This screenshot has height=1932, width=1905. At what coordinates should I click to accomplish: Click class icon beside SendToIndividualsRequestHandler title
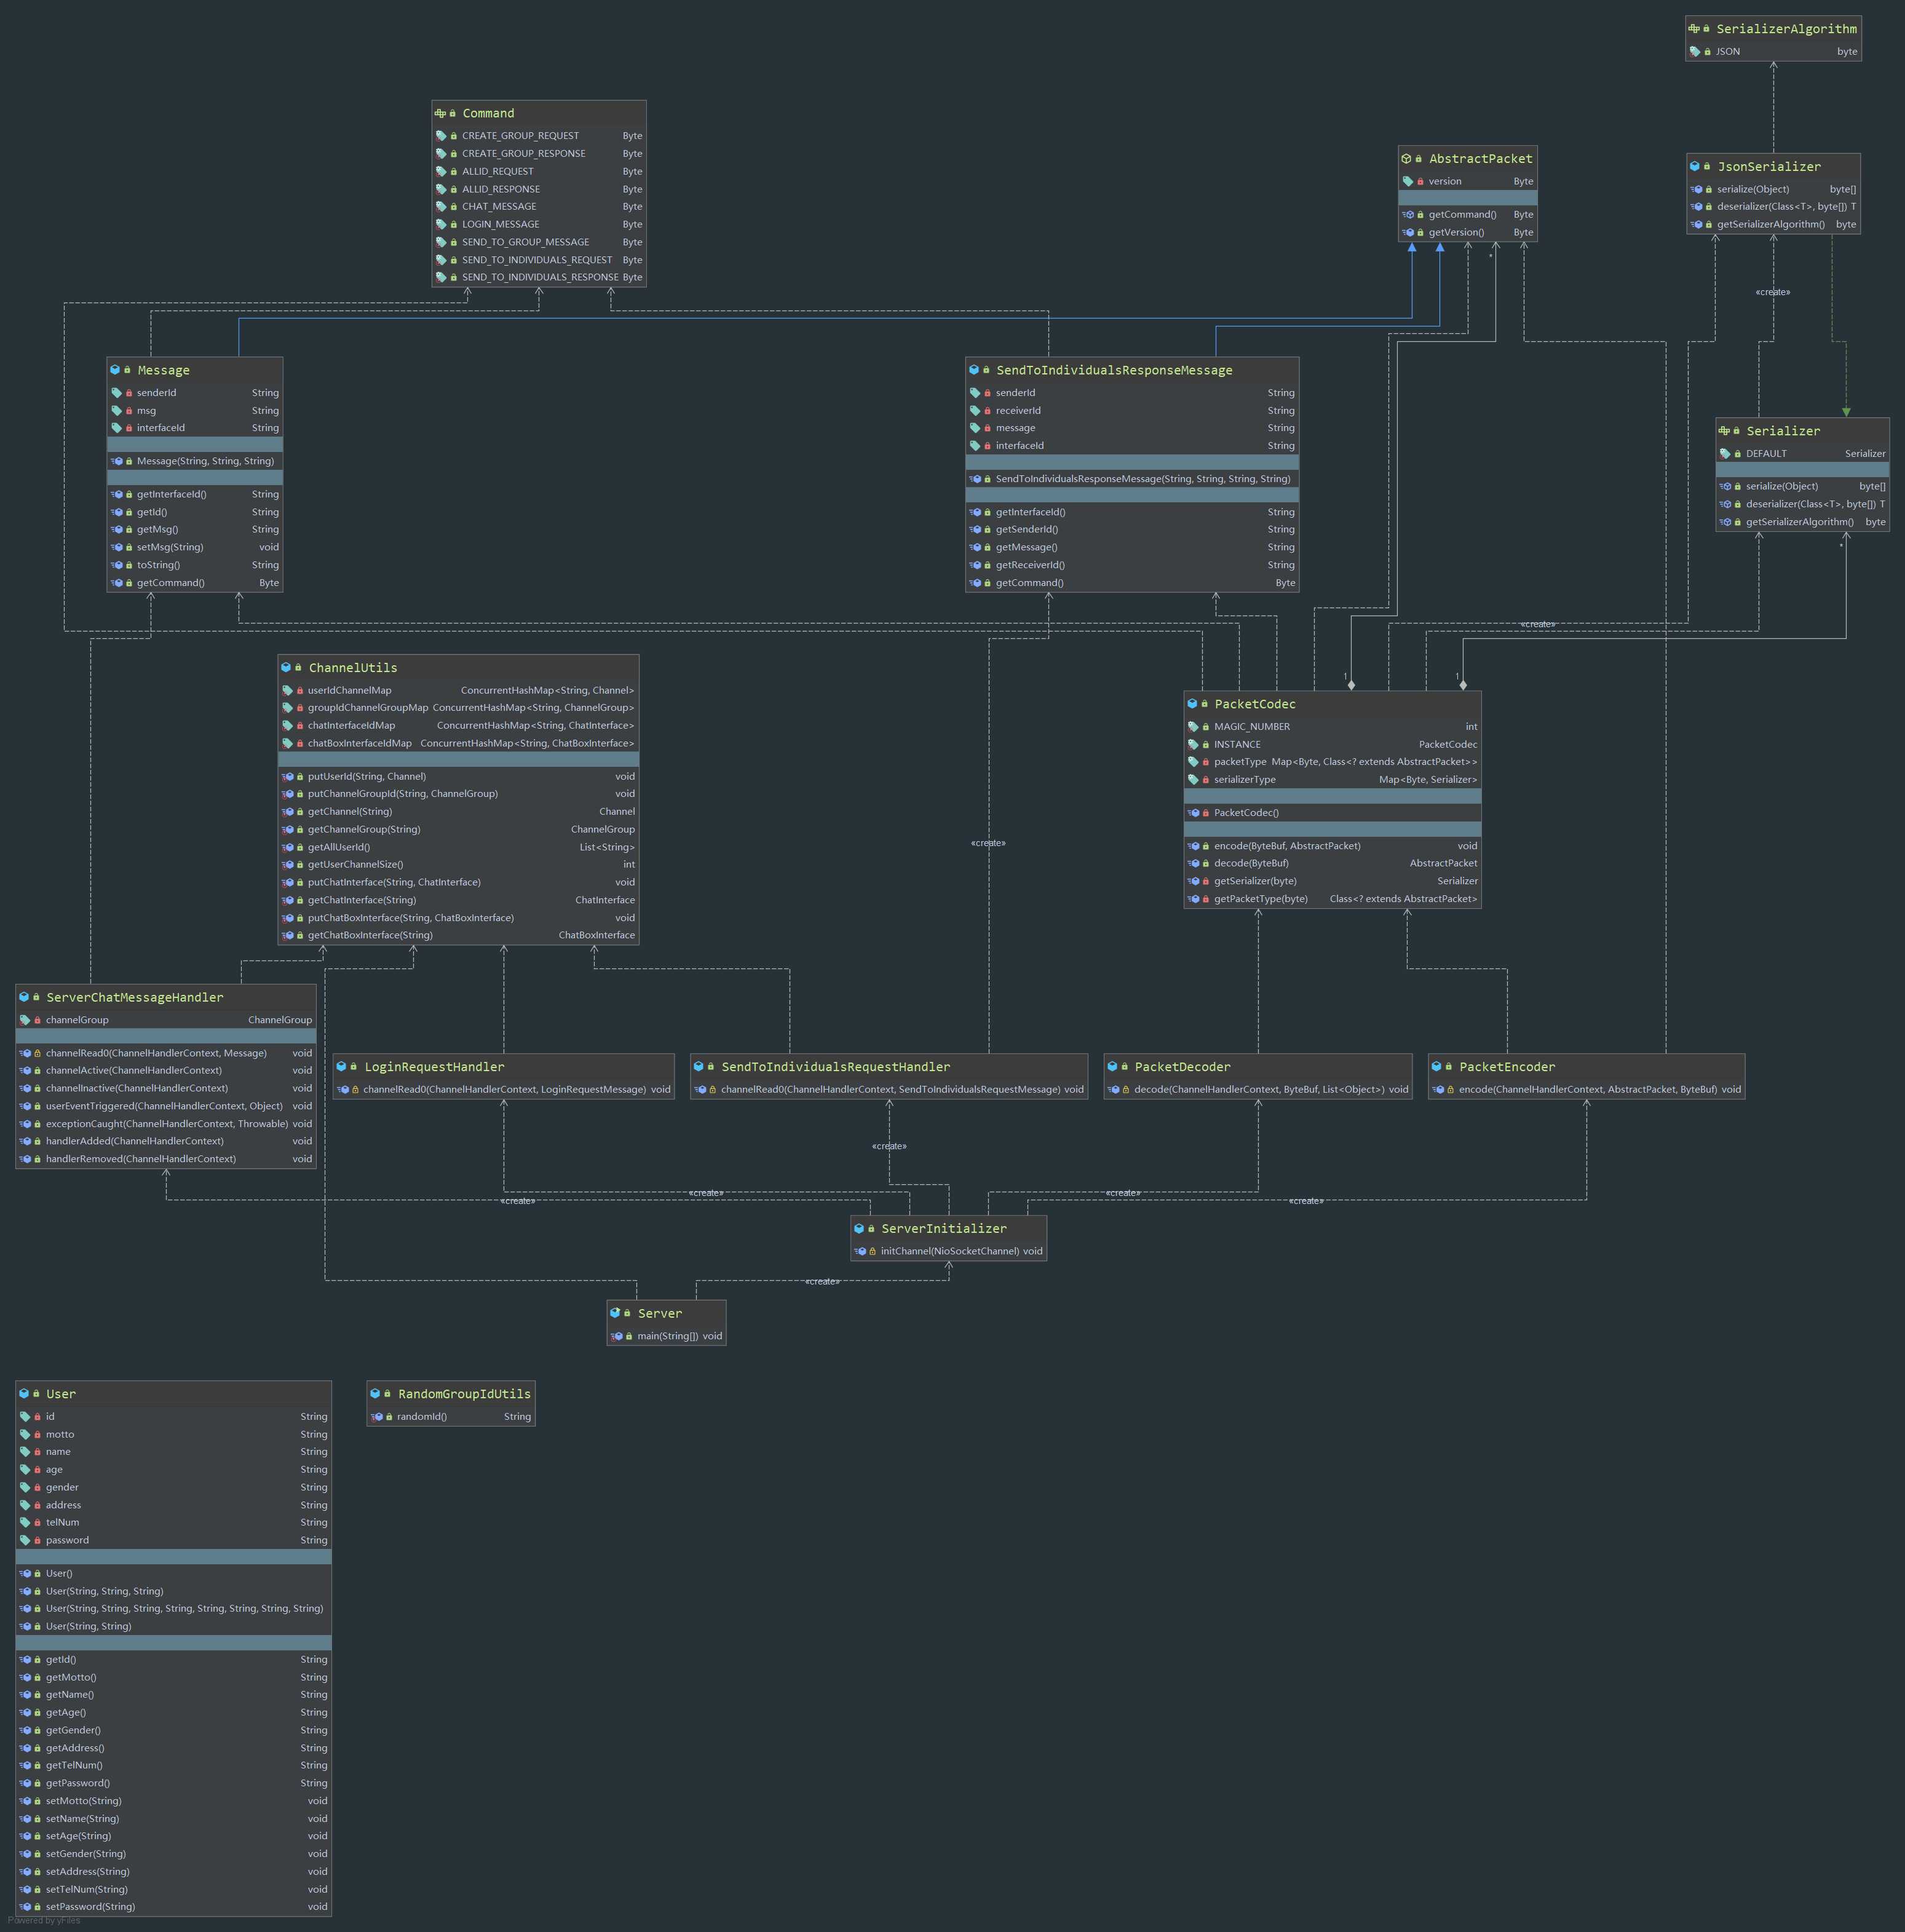(x=699, y=1066)
